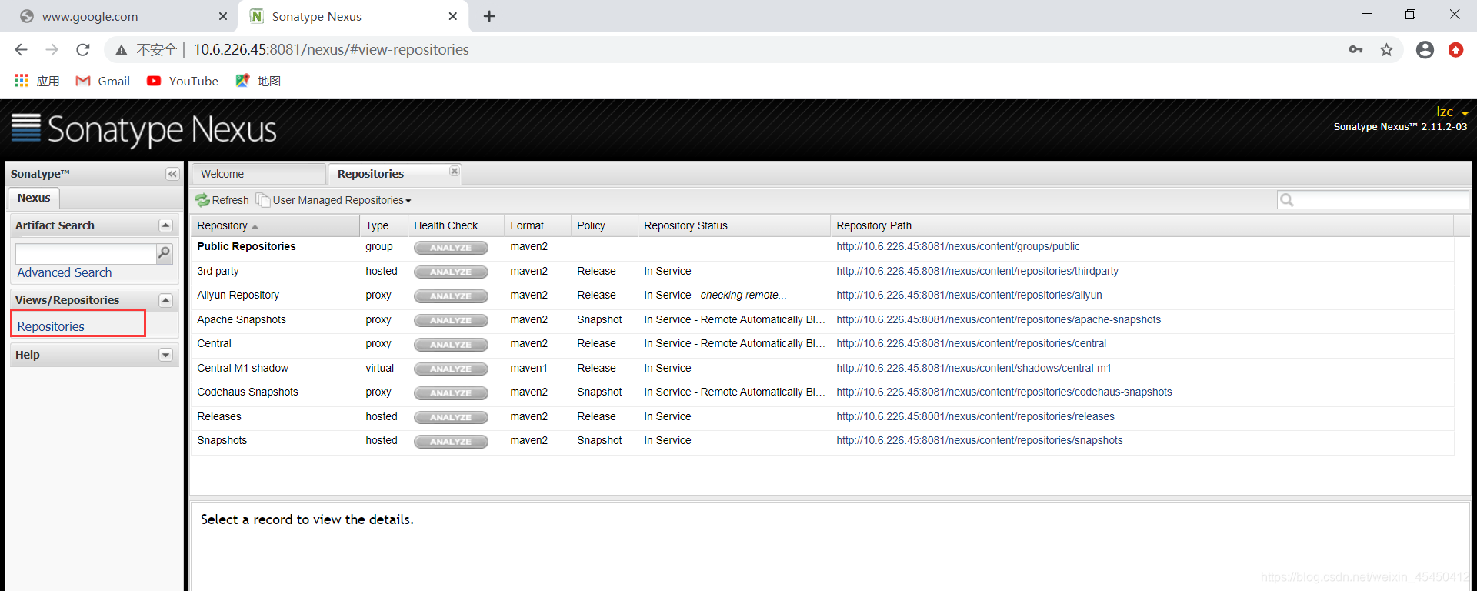Viewport: 1477px width, 591px height.
Task: Sort by the Format column header
Action: point(538,225)
